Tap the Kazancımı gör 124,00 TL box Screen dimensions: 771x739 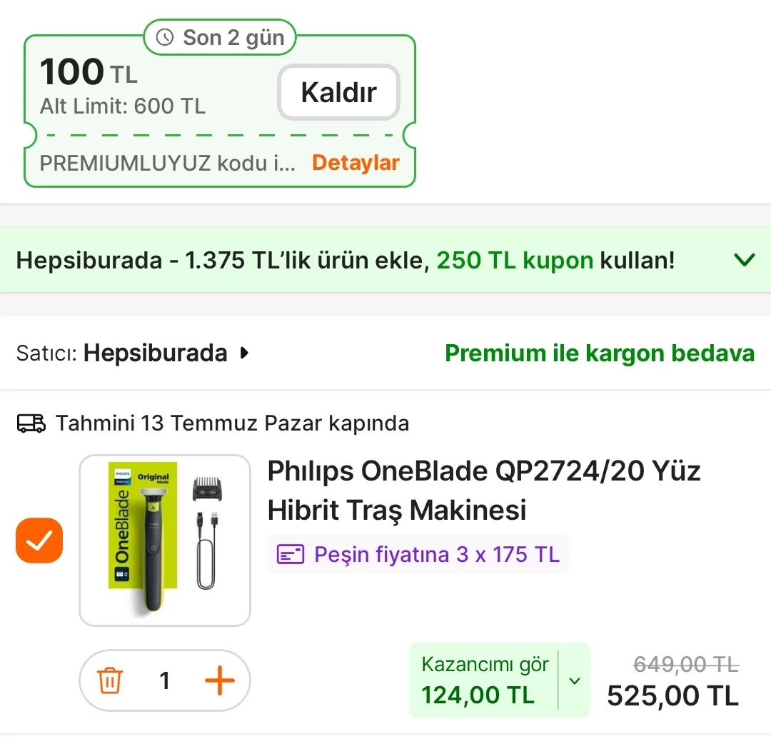click(x=484, y=680)
